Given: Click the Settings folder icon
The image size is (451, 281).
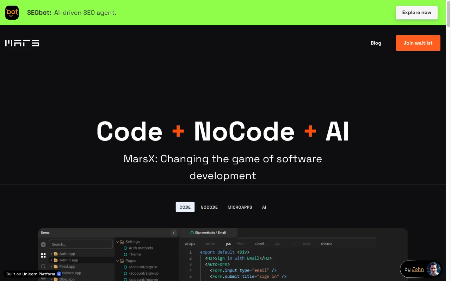Looking at the screenshot, I should [122, 242].
